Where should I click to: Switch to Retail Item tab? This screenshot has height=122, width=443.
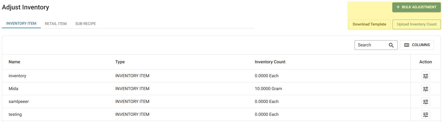pos(56,24)
